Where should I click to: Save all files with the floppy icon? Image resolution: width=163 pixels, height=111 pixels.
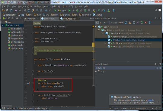click(7, 10)
